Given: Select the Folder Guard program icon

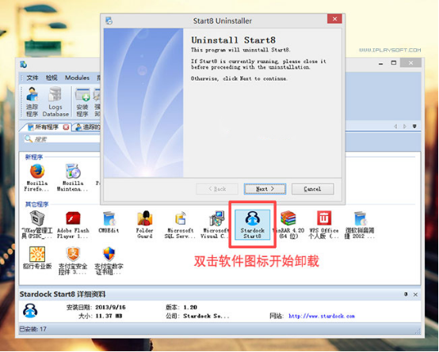Looking at the screenshot, I should pos(144,225).
